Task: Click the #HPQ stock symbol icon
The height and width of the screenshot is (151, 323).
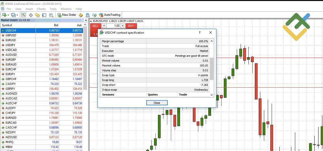Action: [3, 142]
